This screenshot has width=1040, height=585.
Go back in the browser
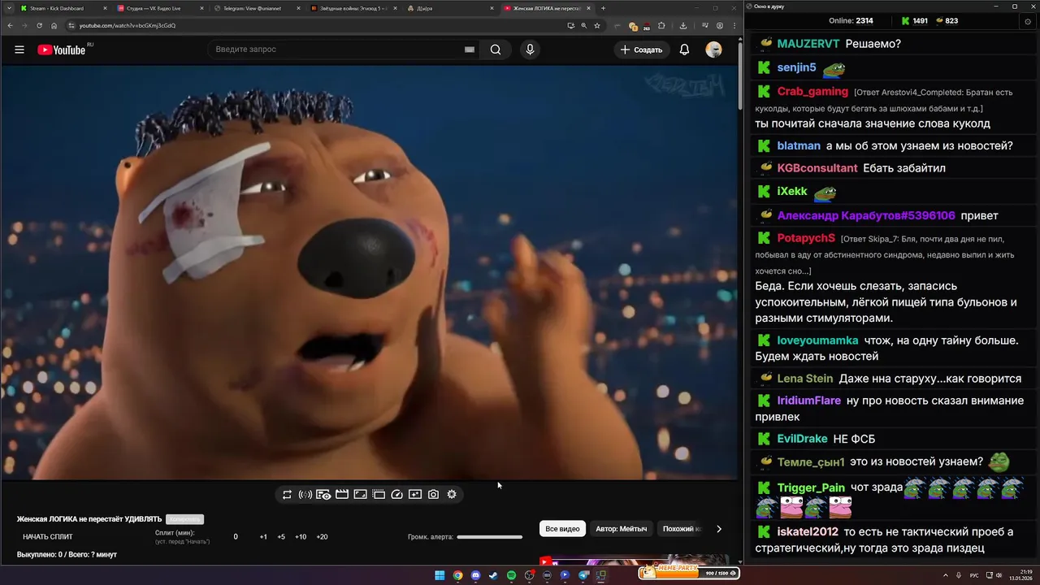pos(10,25)
